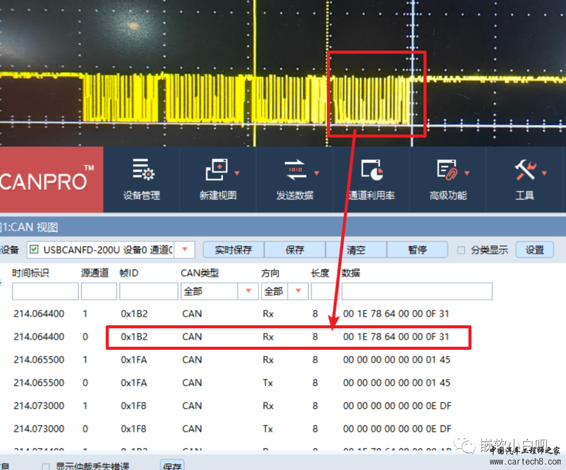Click the 清空 clear button
Screen dimensions: 566x470
(356, 250)
